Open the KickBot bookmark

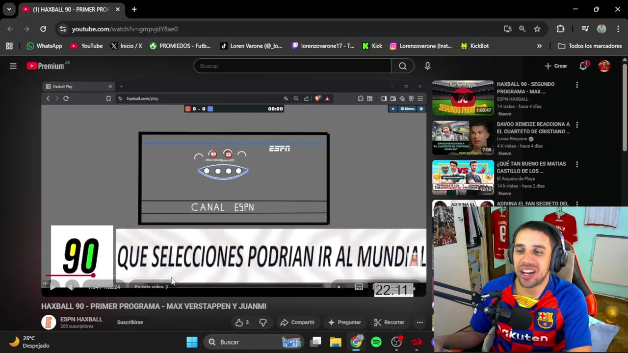tap(474, 46)
